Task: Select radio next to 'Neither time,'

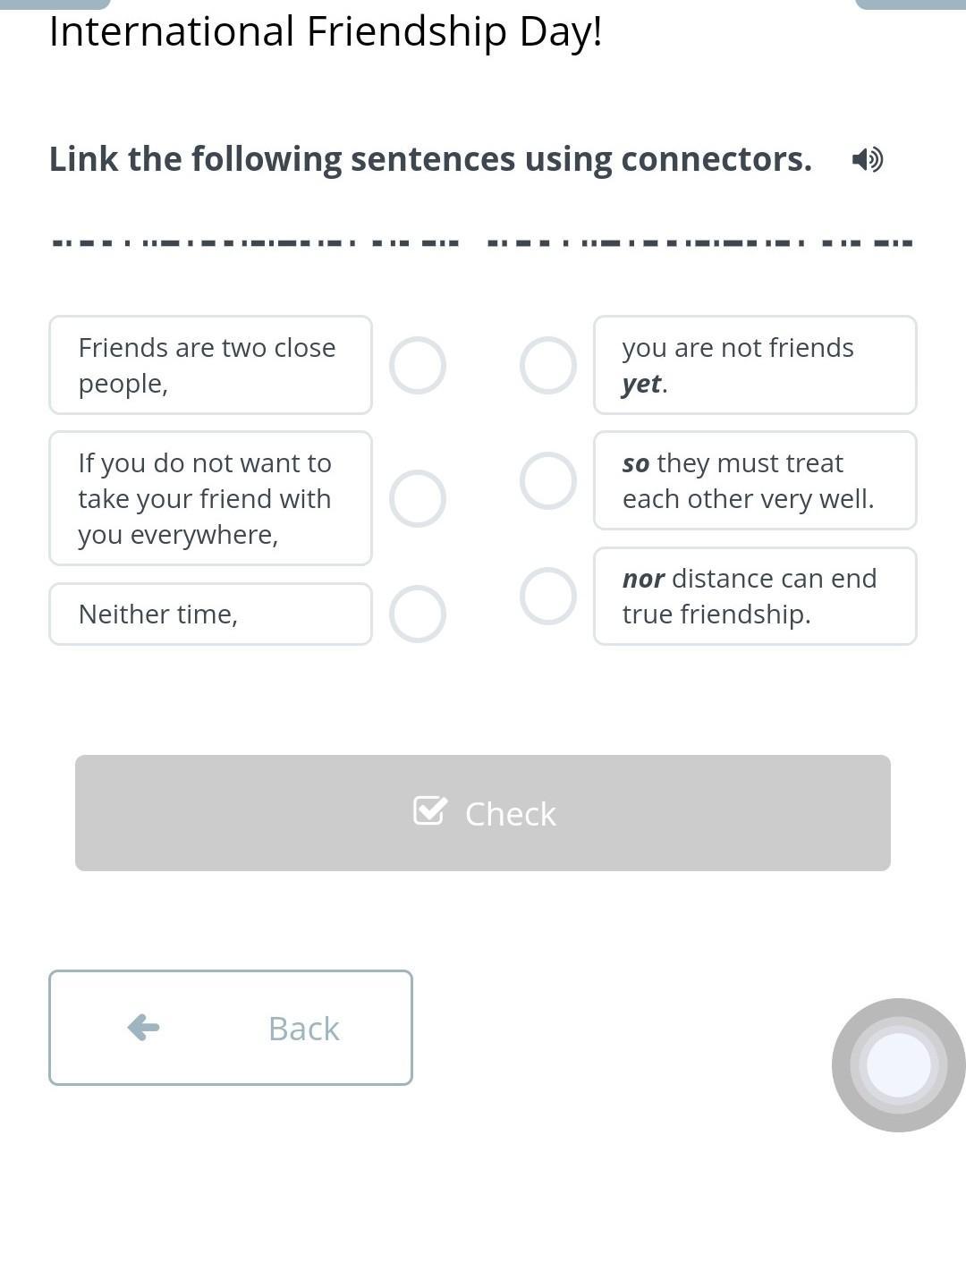Action: (418, 614)
